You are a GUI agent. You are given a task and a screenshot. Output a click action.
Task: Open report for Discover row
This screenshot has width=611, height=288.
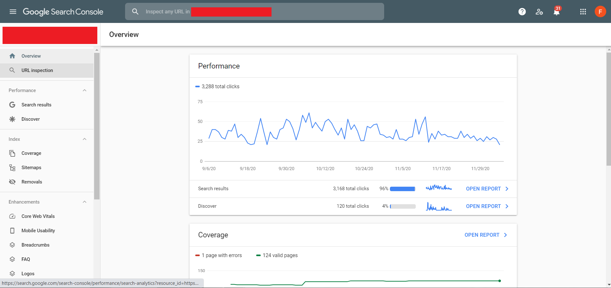point(487,206)
